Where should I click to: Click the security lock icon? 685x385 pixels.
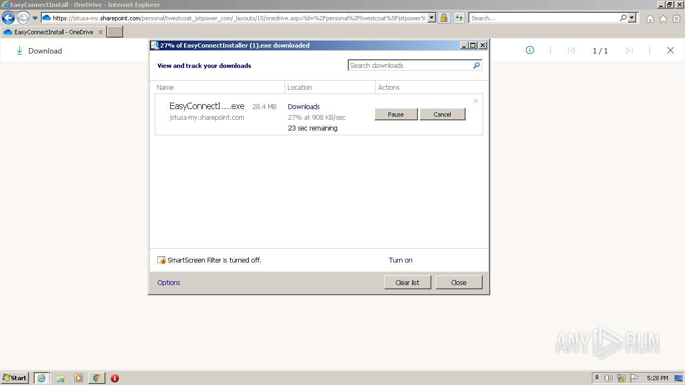coord(444,18)
